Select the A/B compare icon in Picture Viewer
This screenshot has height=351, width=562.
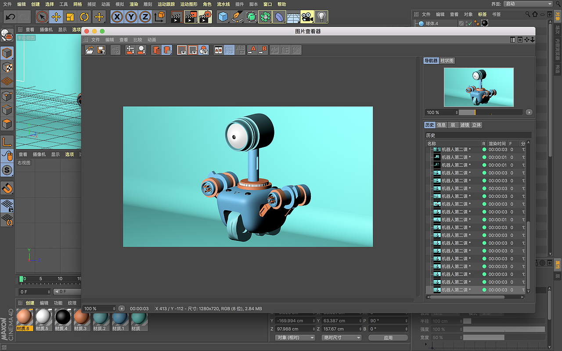coord(218,50)
